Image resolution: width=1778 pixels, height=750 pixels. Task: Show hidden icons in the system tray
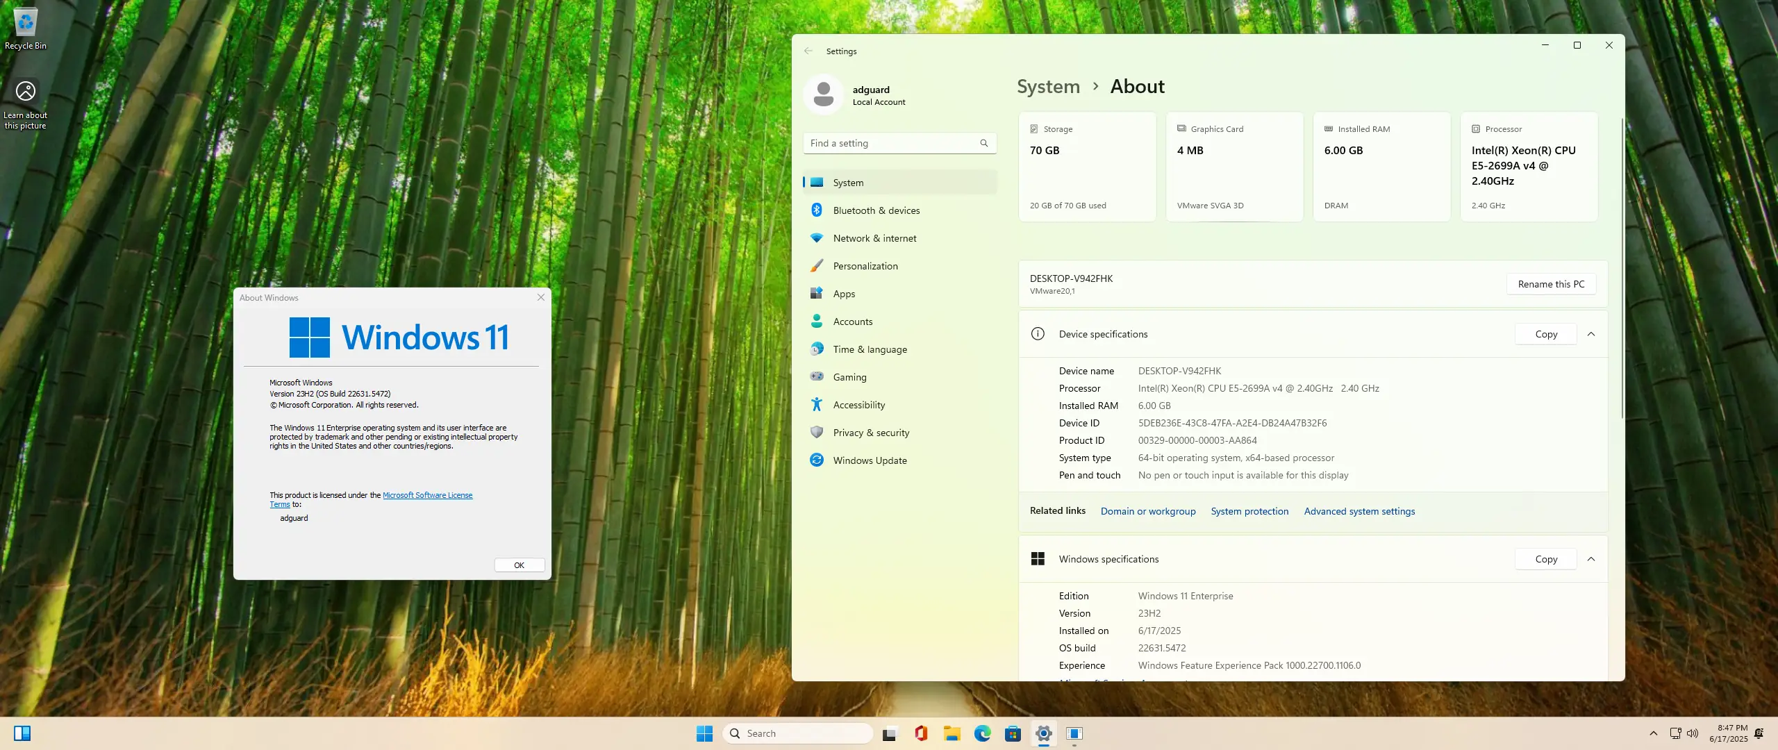[1654, 733]
